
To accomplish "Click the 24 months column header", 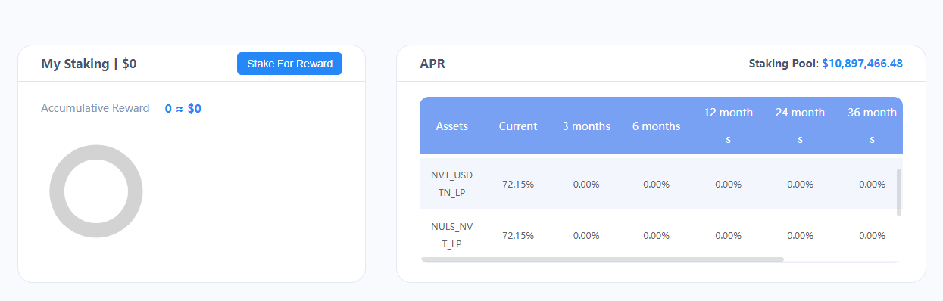I will point(800,126).
